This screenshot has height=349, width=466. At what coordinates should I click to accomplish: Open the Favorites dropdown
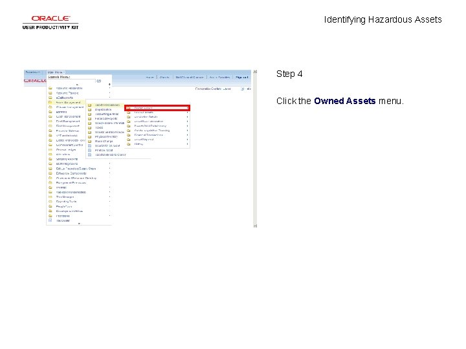point(33,72)
